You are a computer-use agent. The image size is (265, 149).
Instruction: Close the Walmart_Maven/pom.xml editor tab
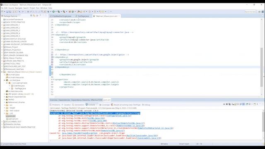tap(119, 16)
